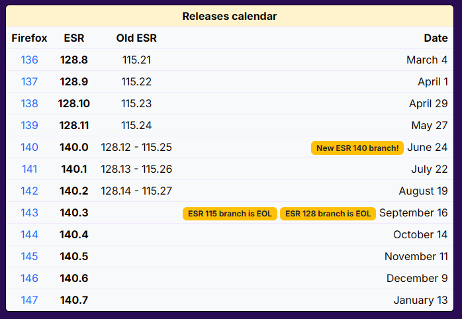Open the Firefox 146 release link
Screen dimensions: 462x319
click(29, 279)
